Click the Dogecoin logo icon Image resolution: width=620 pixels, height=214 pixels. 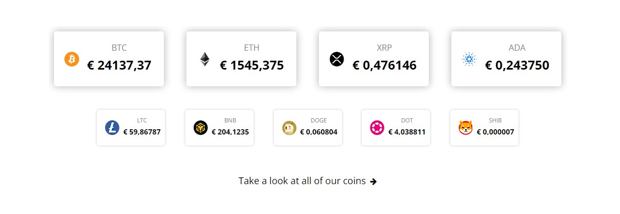[x=289, y=128]
